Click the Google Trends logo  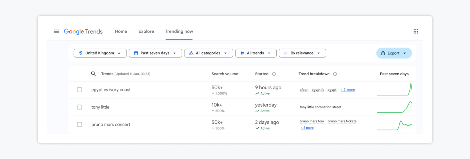coord(83,31)
